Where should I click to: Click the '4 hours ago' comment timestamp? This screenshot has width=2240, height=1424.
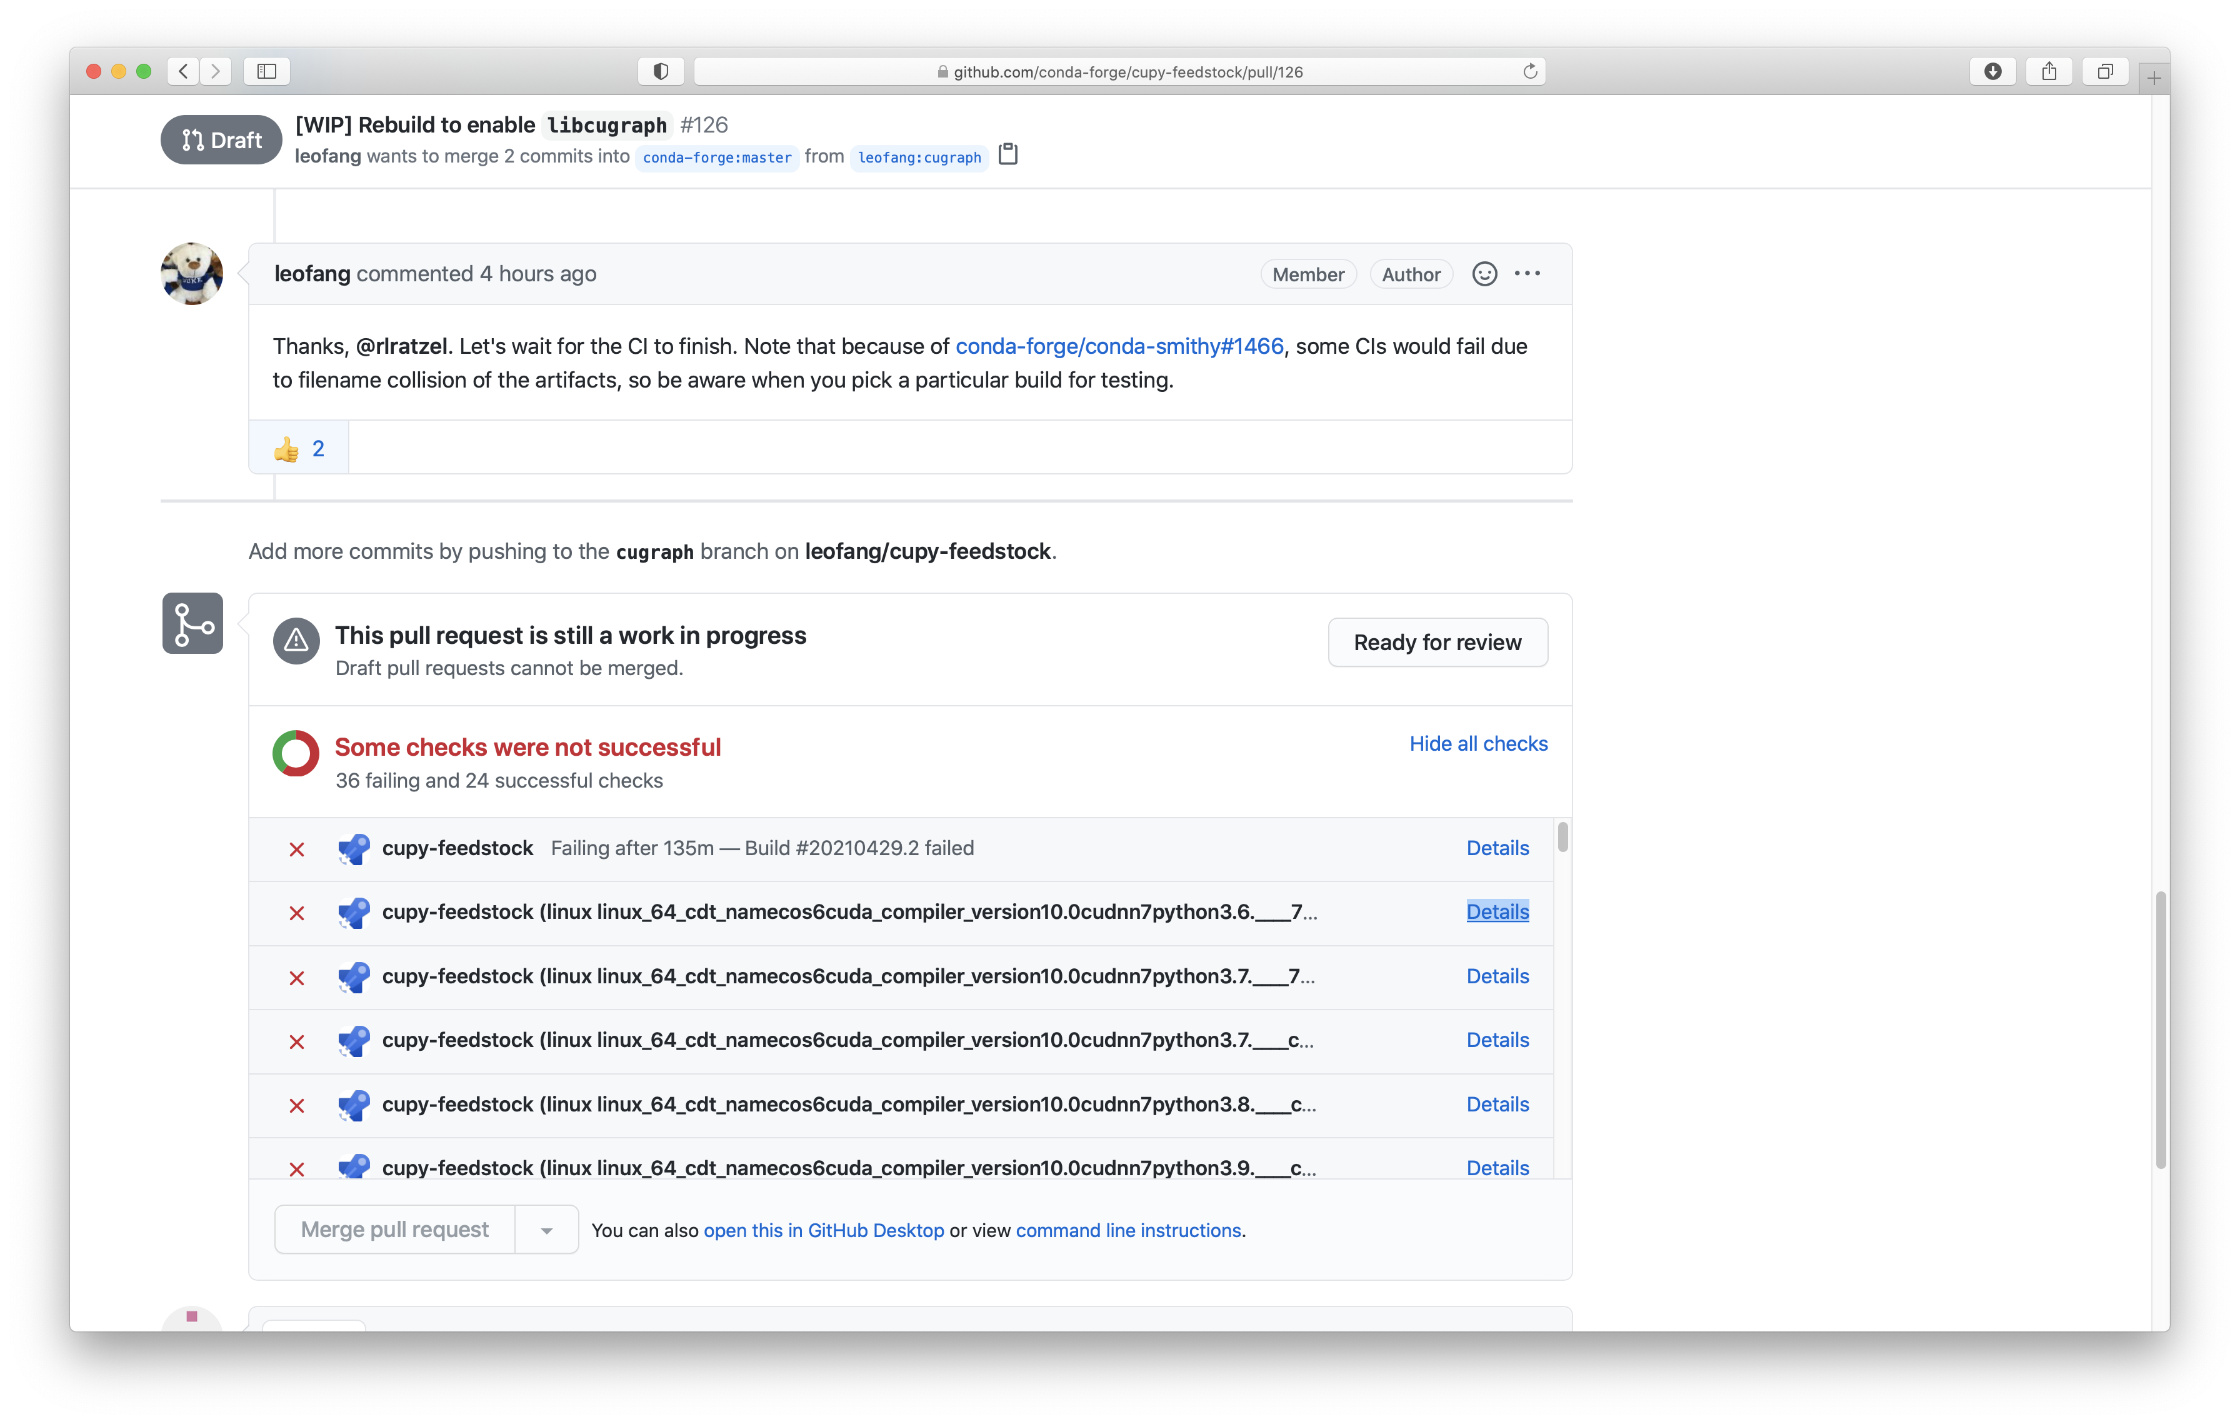click(x=537, y=273)
